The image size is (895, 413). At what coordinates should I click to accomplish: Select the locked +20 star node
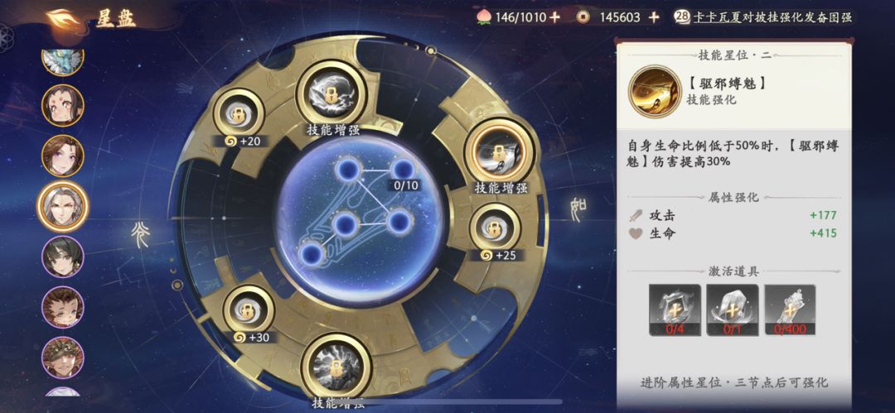(x=238, y=113)
